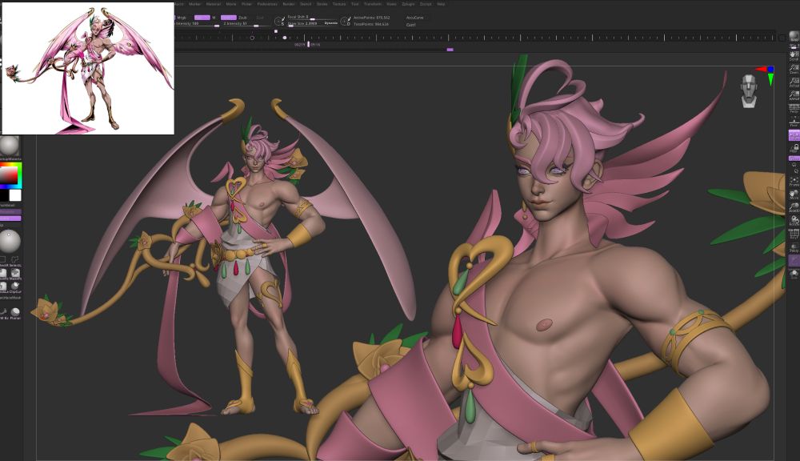Click the brush icon left of MaskPen
The image size is (800, 461).
click(3, 273)
